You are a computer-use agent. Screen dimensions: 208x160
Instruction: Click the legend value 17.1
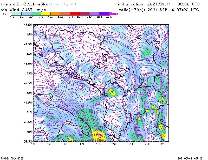click(70, 17)
